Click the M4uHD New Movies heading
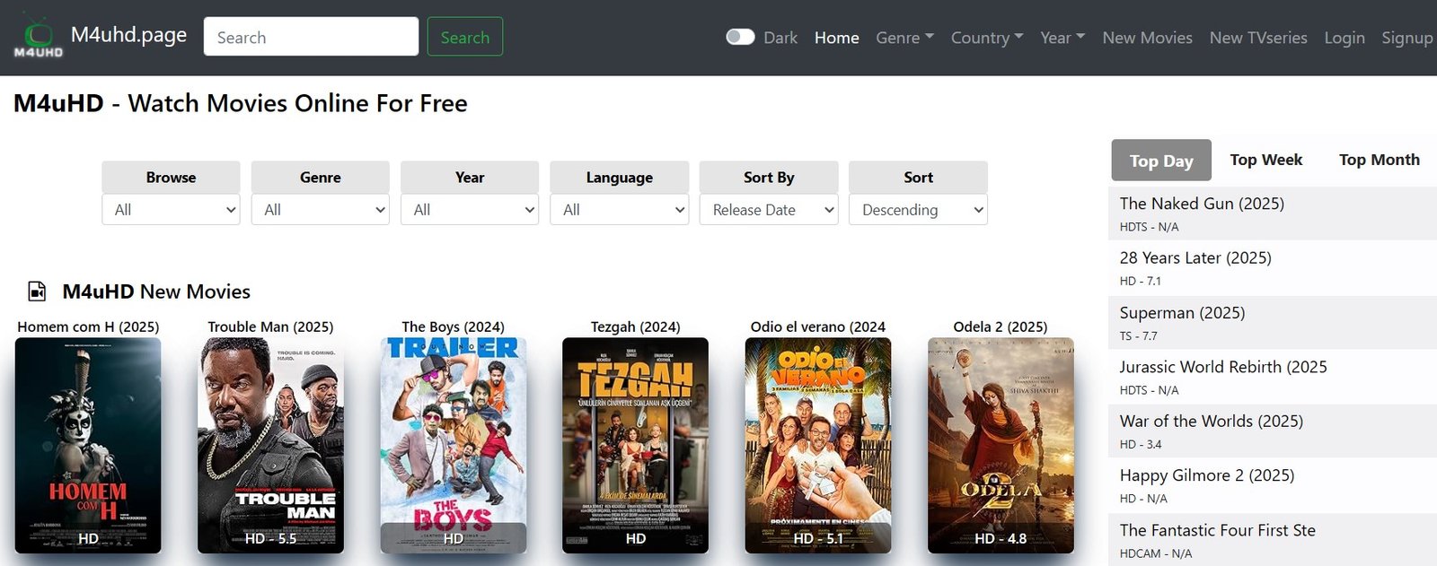 [x=156, y=292]
